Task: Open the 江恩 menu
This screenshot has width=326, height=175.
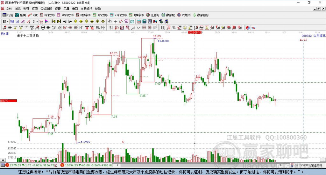Action: 35,9
